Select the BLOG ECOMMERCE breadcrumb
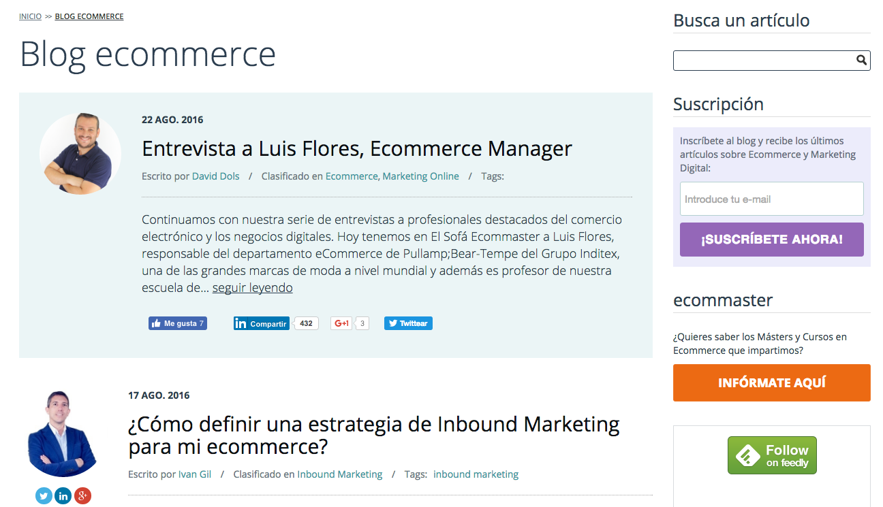This screenshot has width=883, height=507. coord(89,16)
